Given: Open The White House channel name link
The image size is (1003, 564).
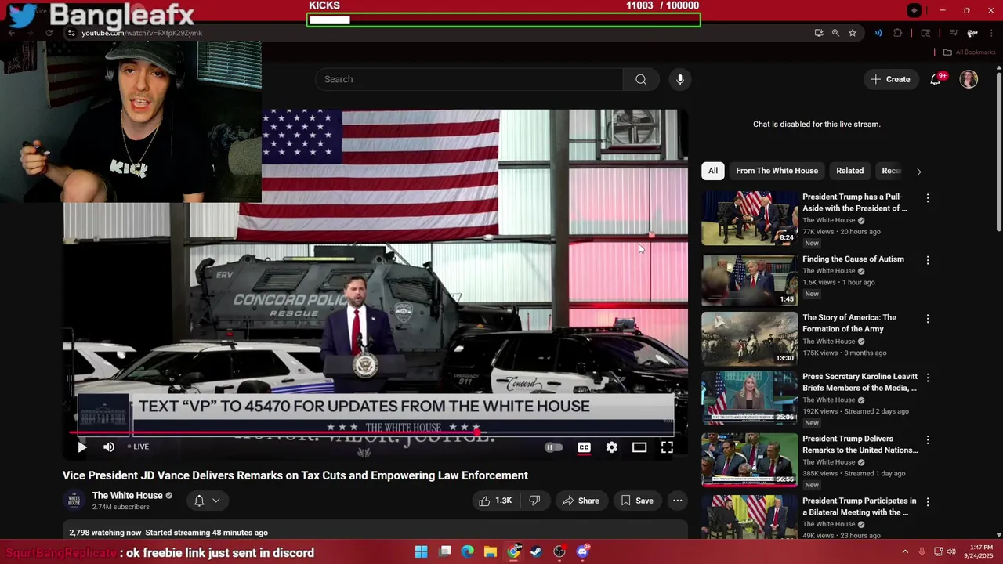Looking at the screenshot, I should [x=128, y=495].
